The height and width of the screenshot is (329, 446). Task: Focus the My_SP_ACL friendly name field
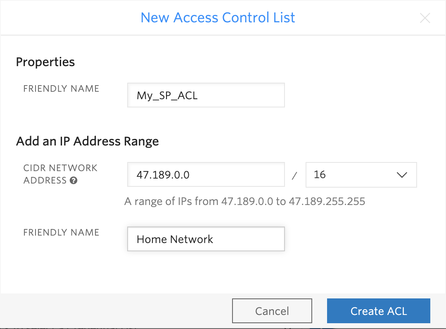point(206,95)
